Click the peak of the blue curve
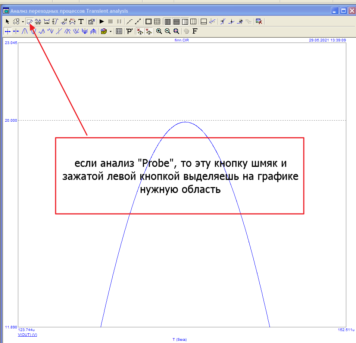The height and width of the screenshot is (343, 356). tap(185, 122)
